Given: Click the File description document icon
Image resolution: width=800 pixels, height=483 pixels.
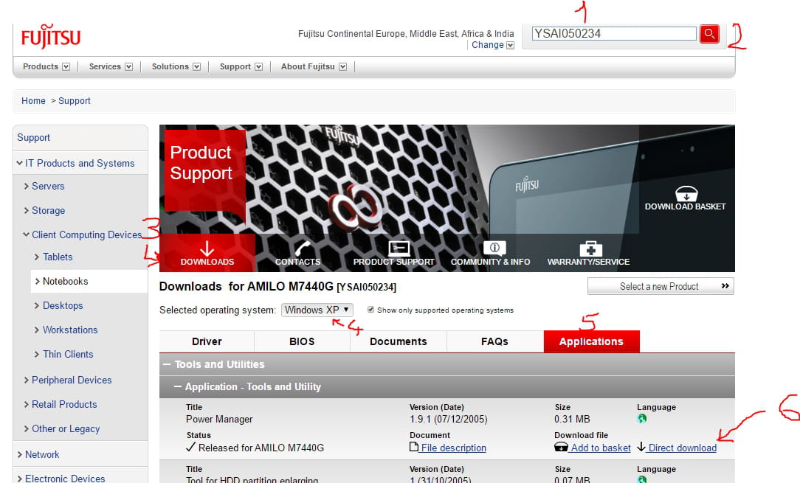Looking at the screenshot, I should 414,448.
